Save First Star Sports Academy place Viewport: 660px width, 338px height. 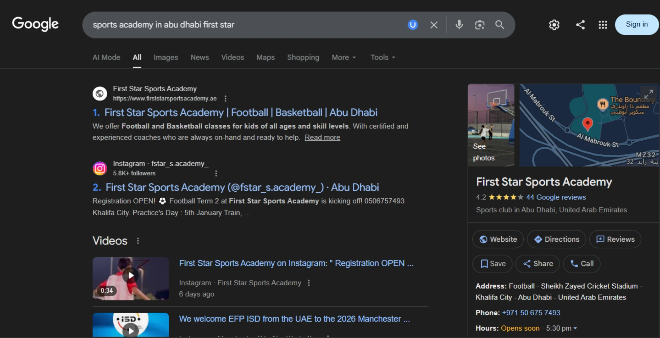coord(493,264)
